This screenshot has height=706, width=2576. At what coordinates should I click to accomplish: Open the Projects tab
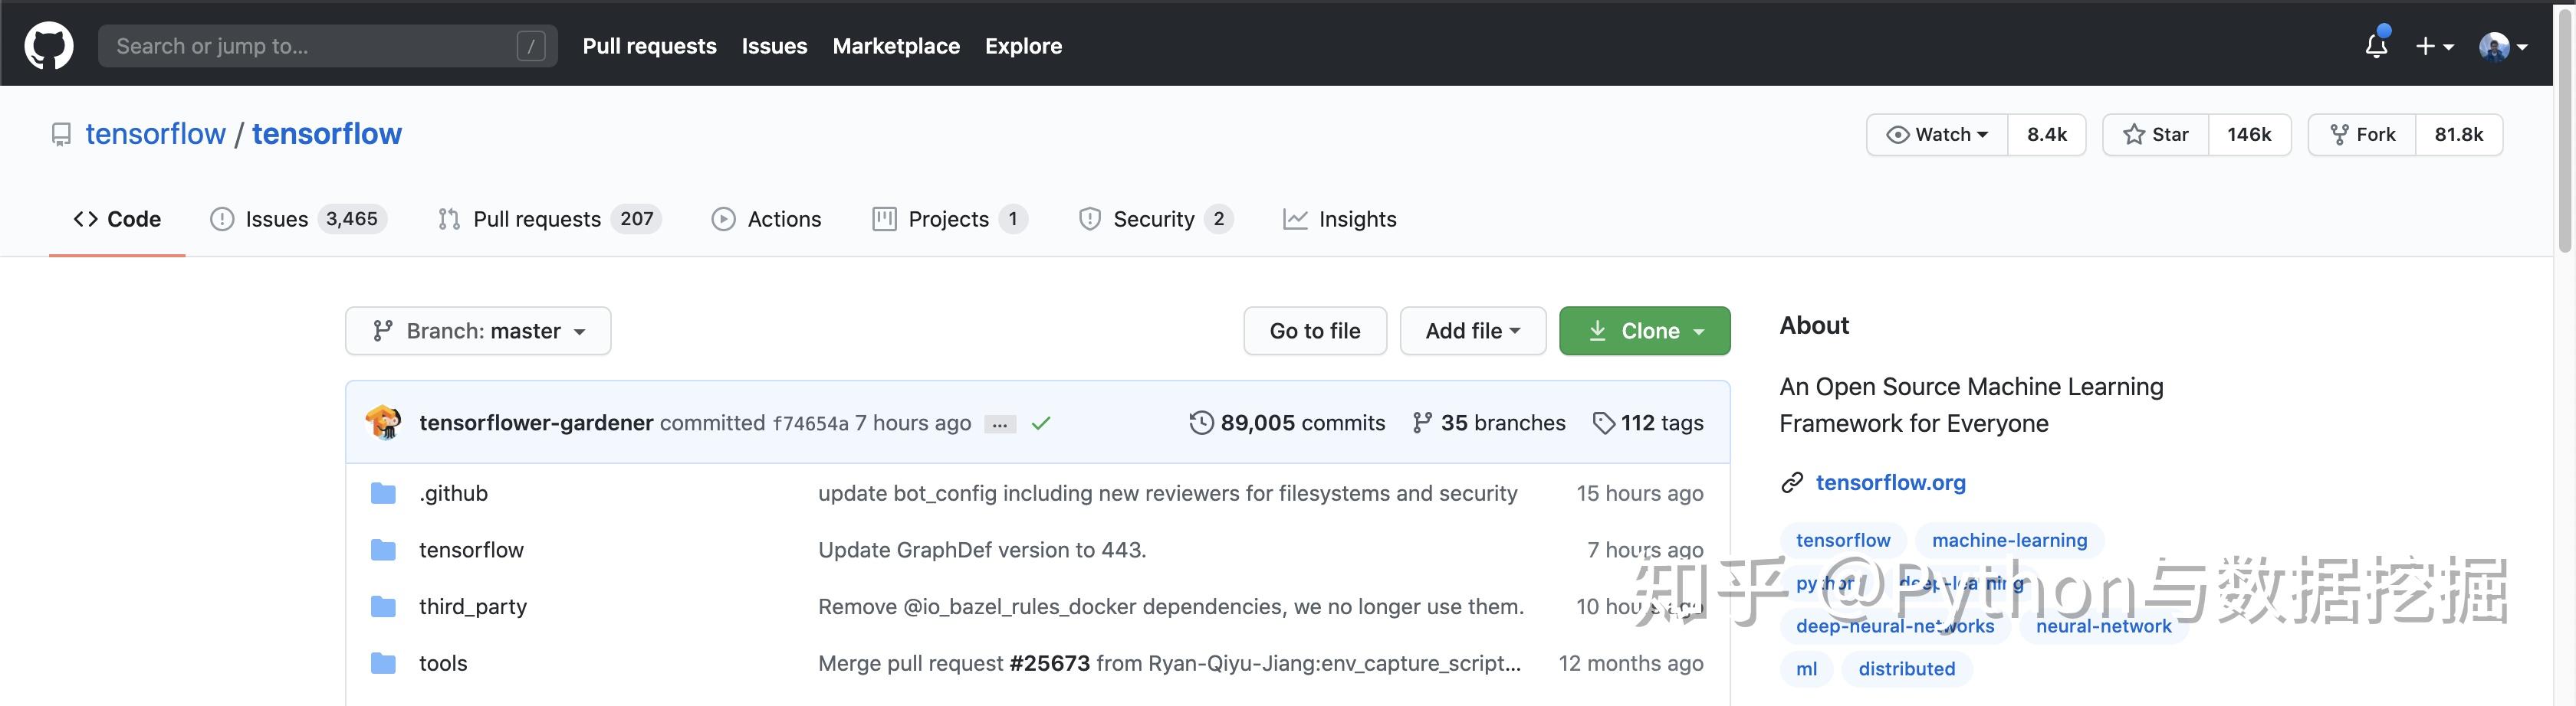[949, 219]
